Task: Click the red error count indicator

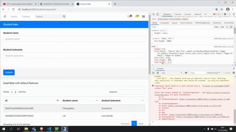Action: 215,14
